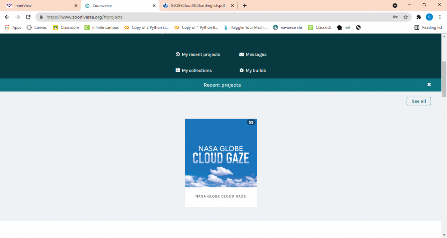Viewport: 447px width, 238px height.
Task: Click the See all button
Action: pyautogui.click(x=419, y=101)
